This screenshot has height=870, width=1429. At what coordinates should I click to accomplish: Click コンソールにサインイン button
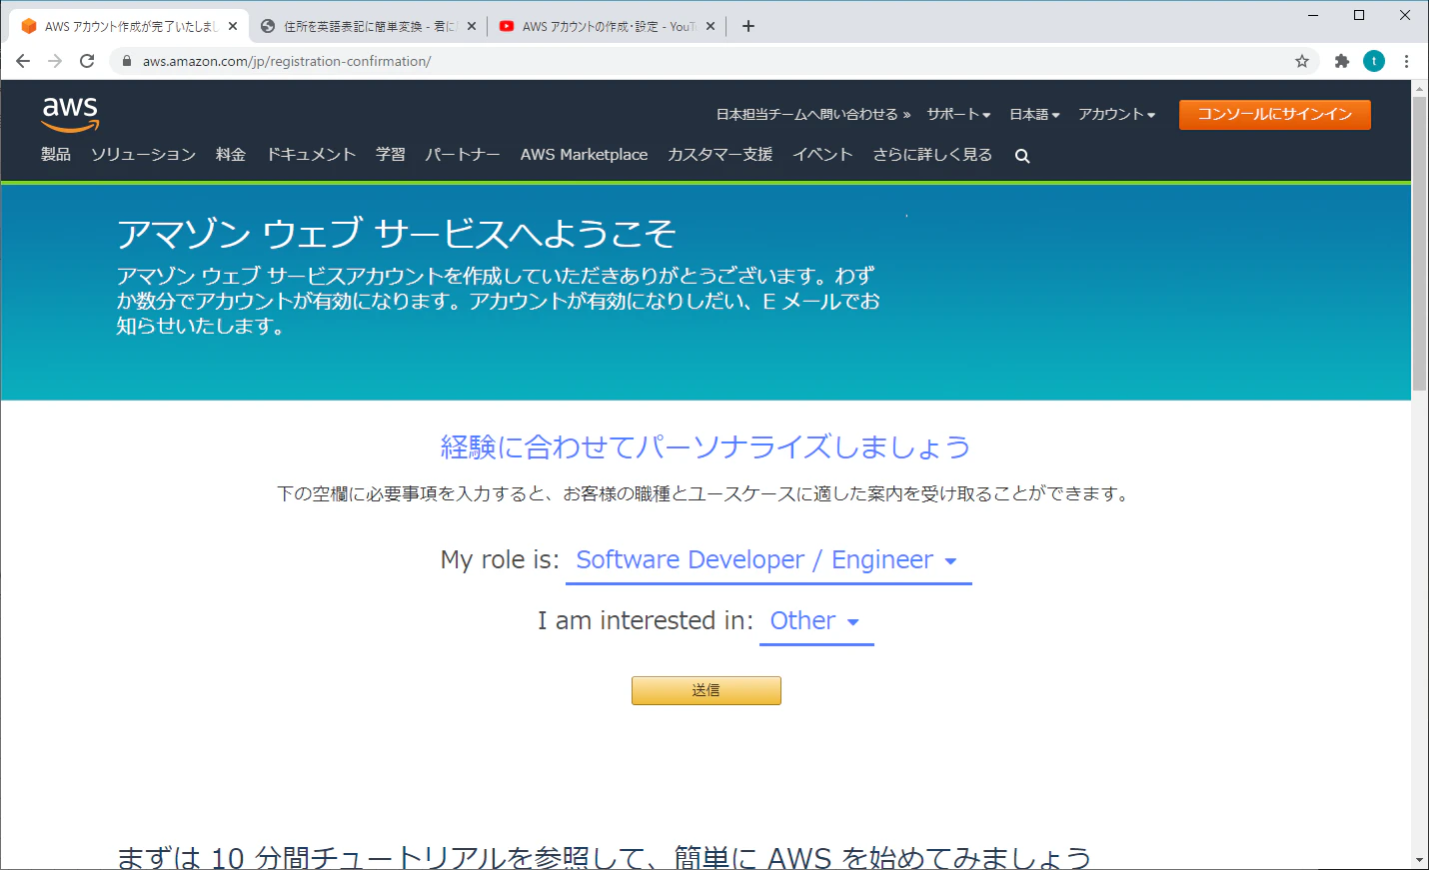coord(1274,114)
